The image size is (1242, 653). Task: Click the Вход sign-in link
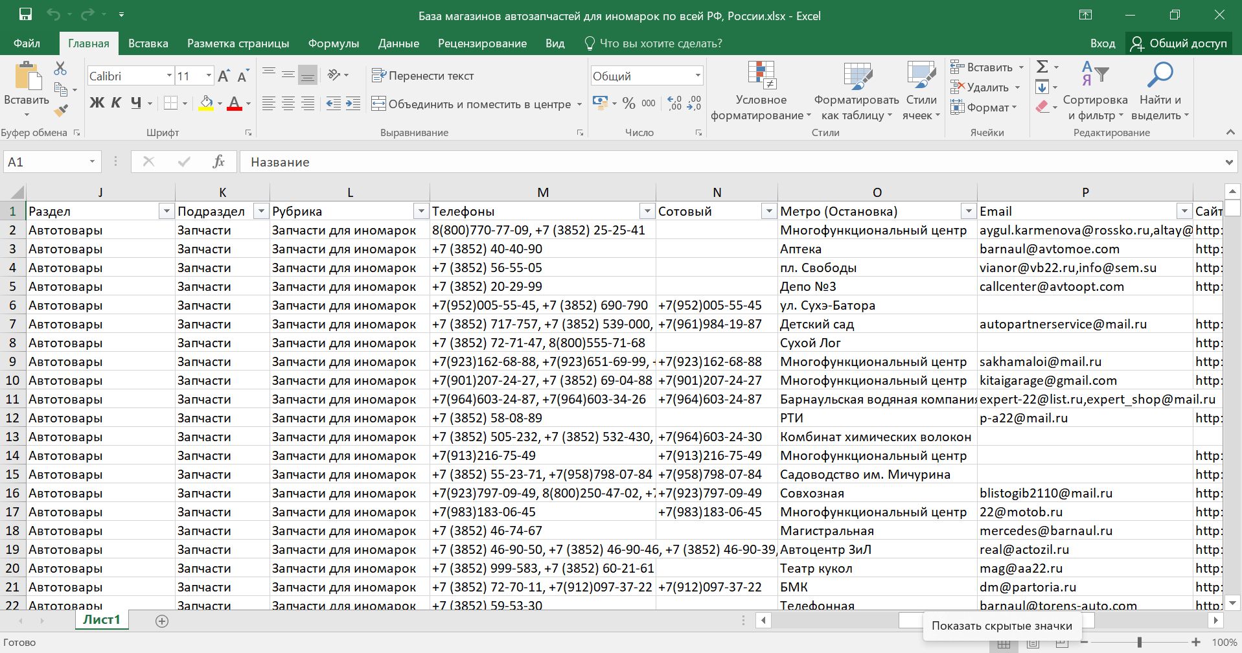1102,43
